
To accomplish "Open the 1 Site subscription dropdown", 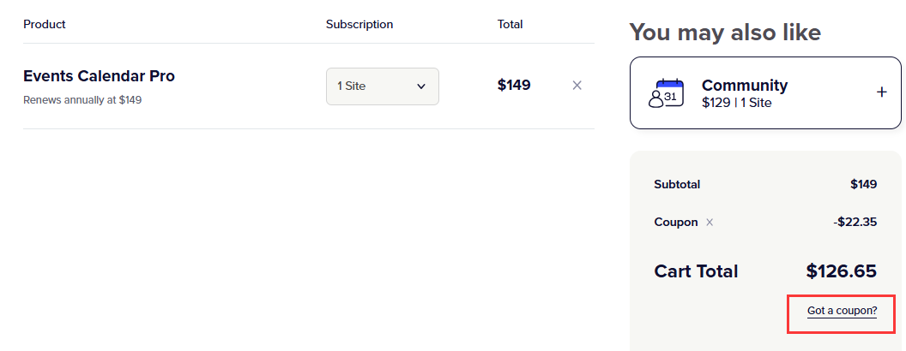I will pyautogui.click(x=382, y=86).
